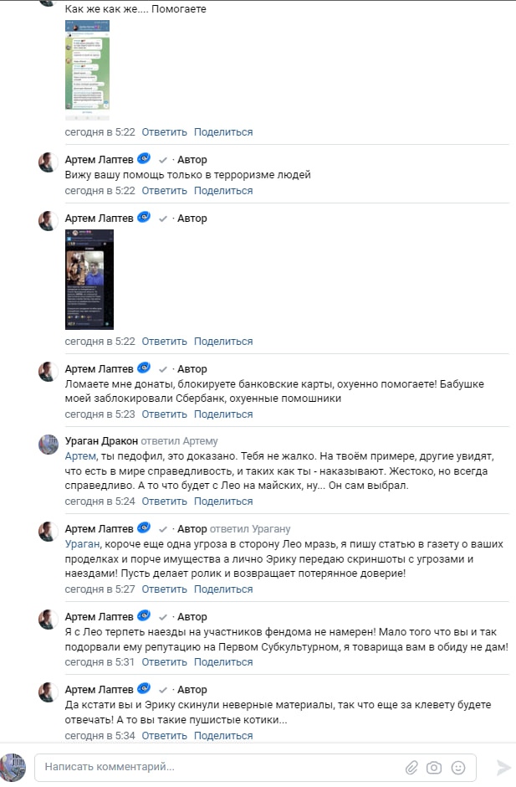Viewport: 516px width, 787px height.
Task: Open the emoji smiley picker
Action: click(x=458, y=768)
